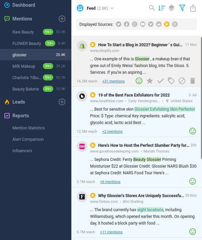Tag the Shopify mention with the tag icon
The image size is (202, 240).
coord(171,81)
